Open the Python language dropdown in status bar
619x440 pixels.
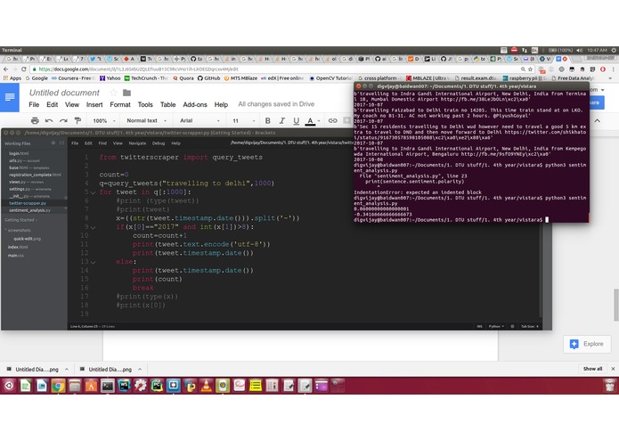(497, 326)
